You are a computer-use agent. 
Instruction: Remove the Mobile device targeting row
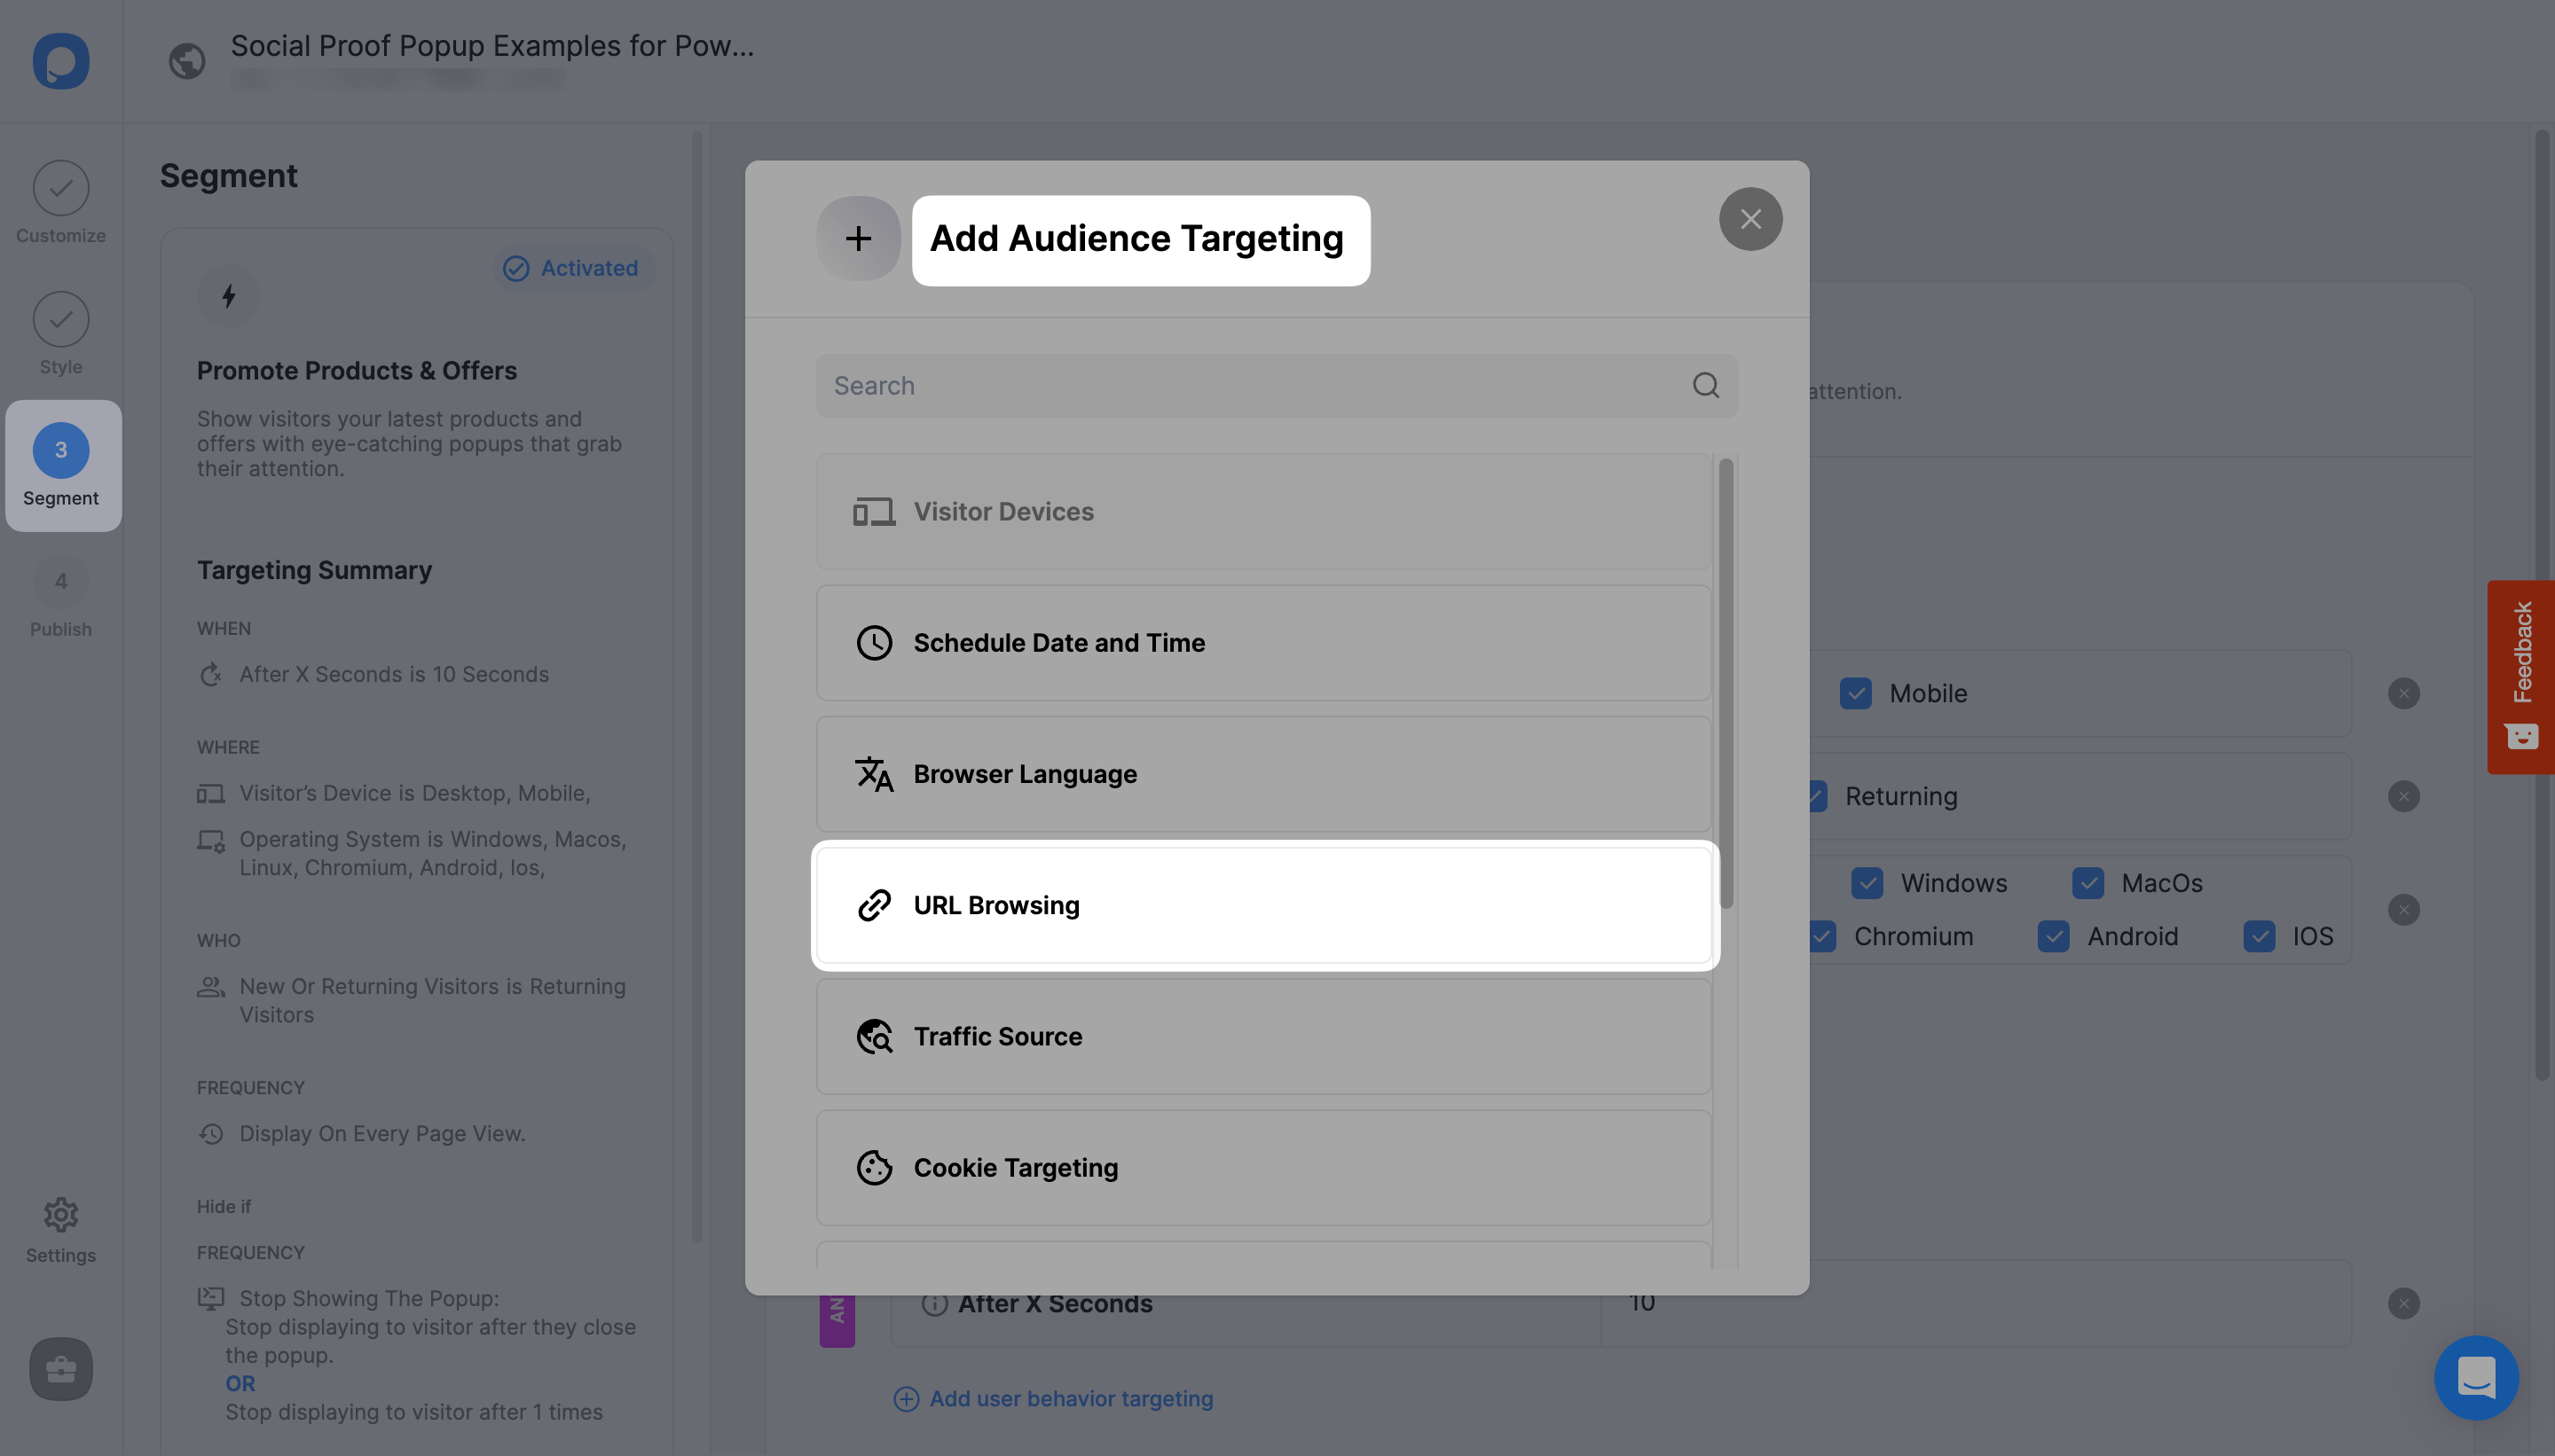coord(2404,693)
